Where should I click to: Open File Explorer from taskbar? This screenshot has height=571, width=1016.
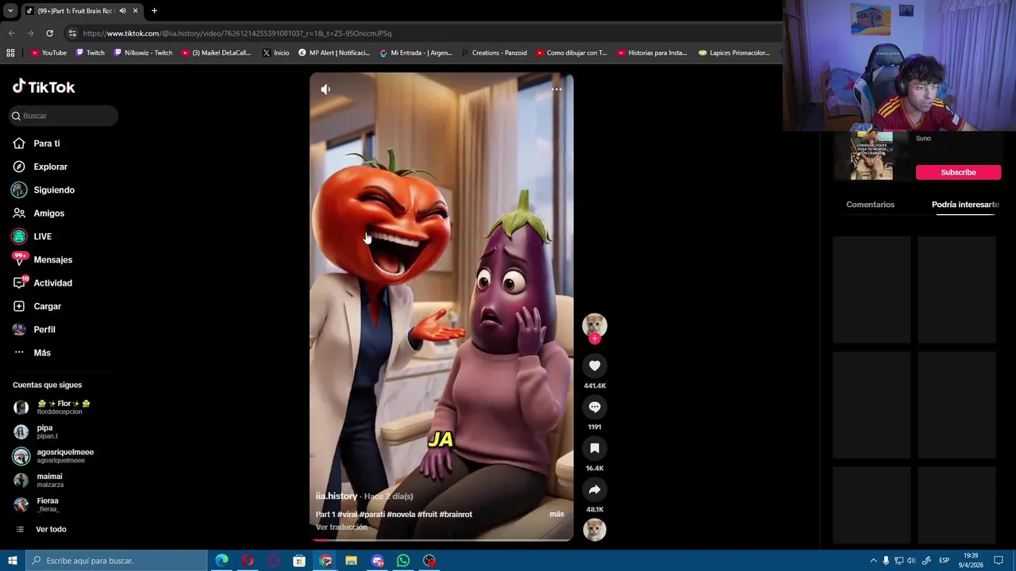point(351,561)
